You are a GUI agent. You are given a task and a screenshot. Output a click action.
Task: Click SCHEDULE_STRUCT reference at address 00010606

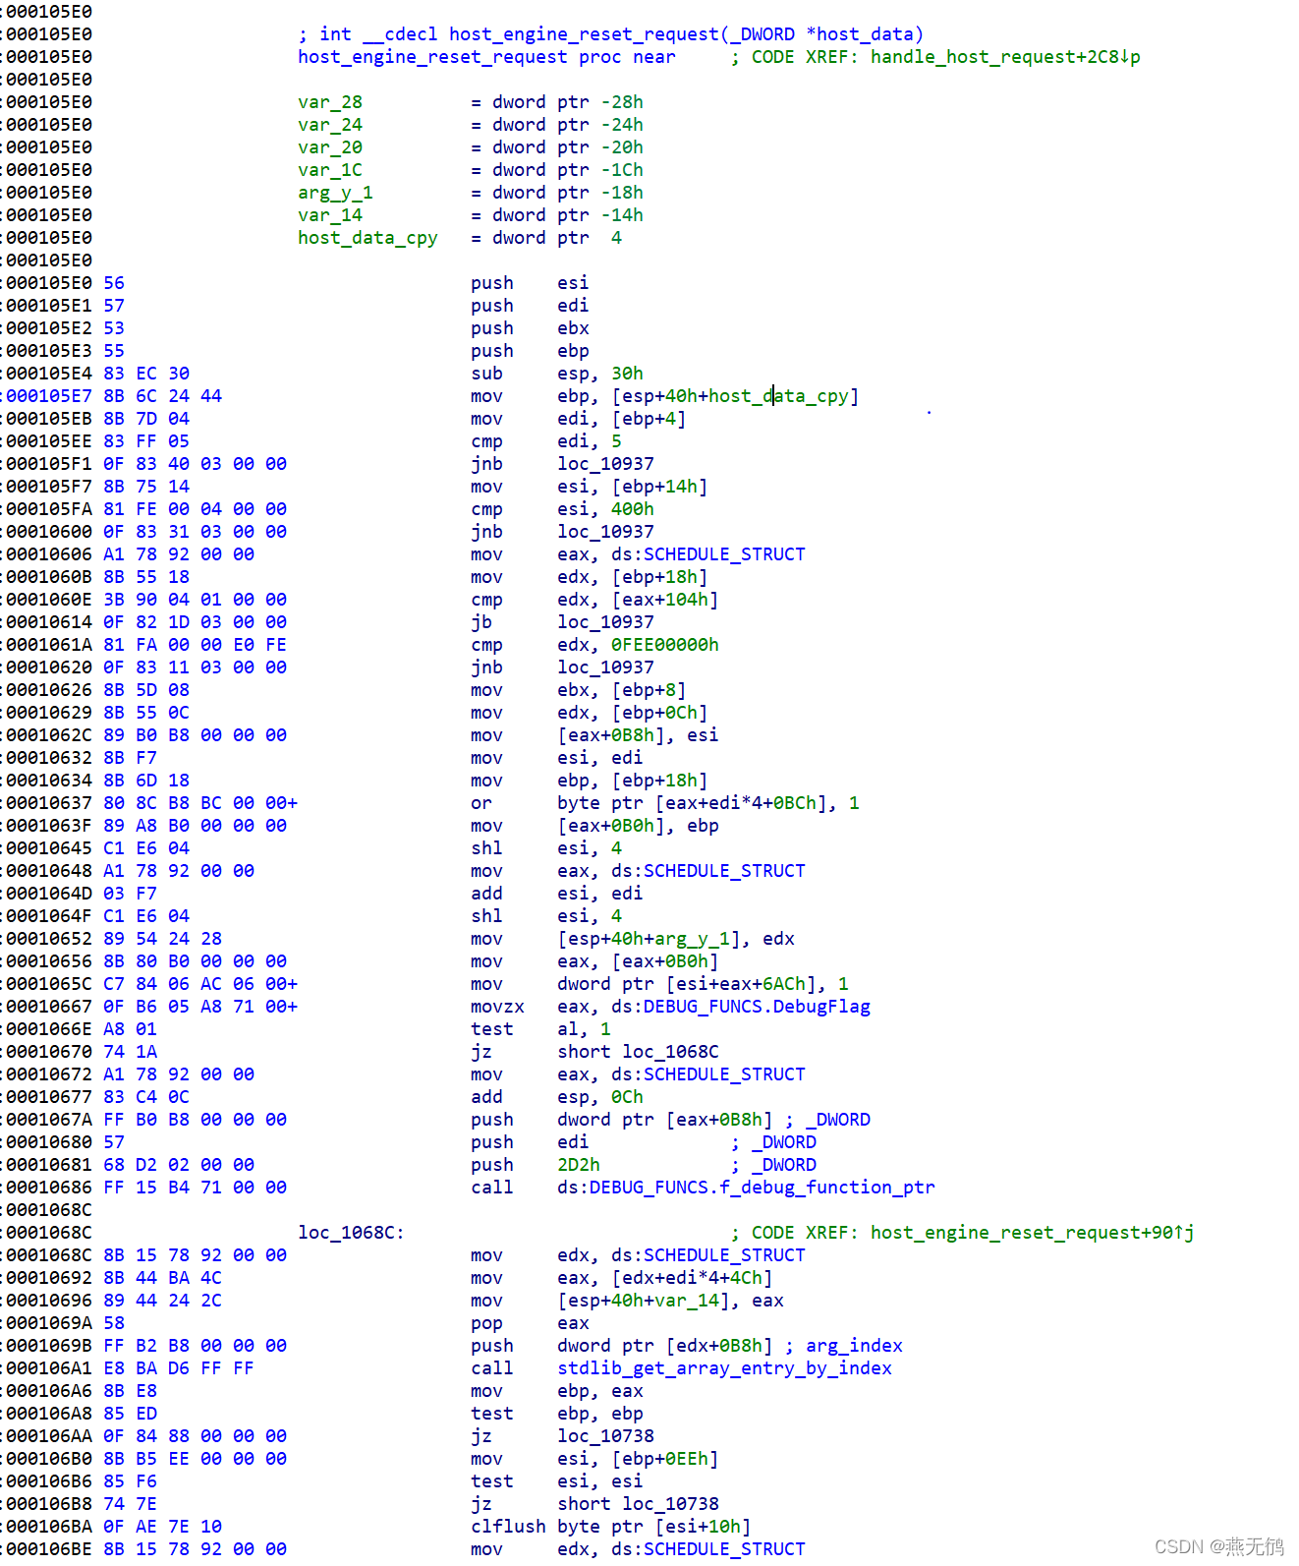[724, 554]
